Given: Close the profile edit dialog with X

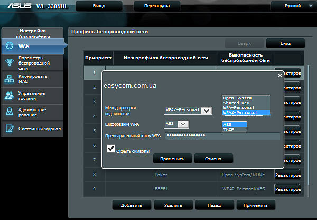Looking at the screenshot, I should [280, 75].
